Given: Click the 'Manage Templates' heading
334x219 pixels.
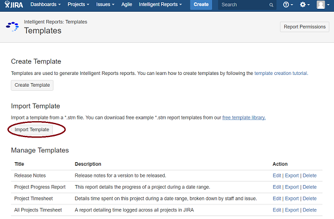Looking at the screenshot, I should pos(40,150).
